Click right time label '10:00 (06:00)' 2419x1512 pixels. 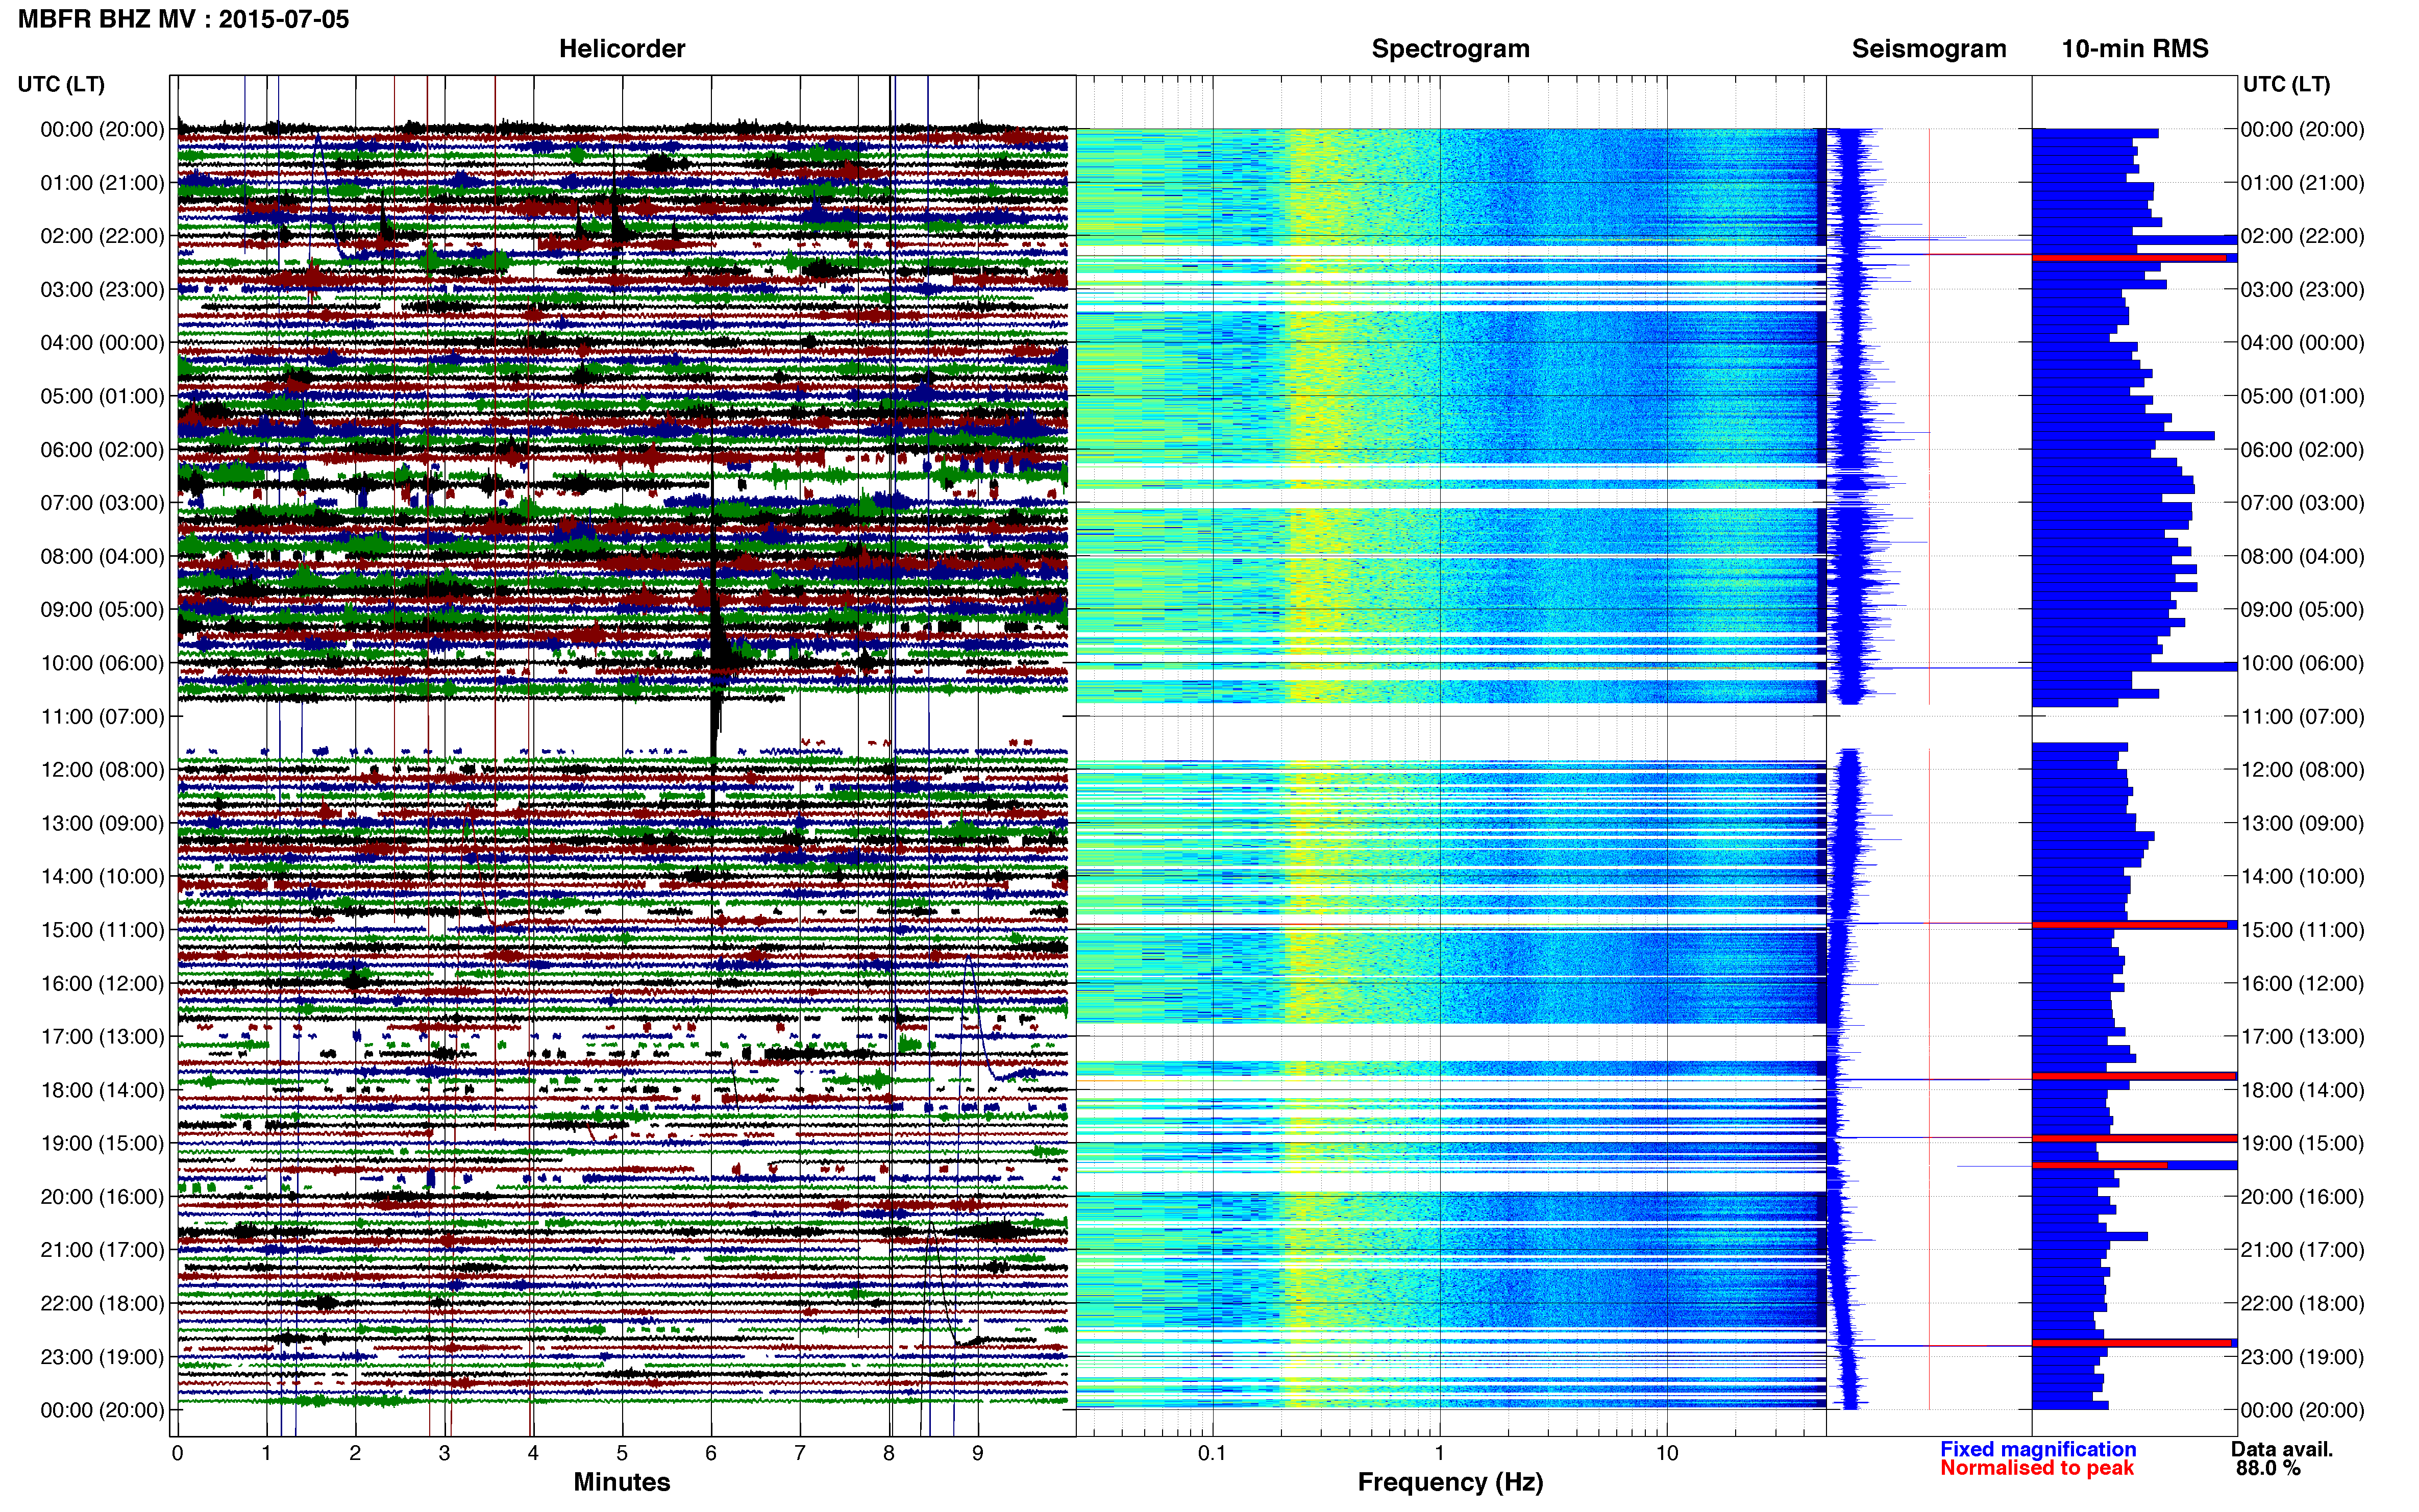click(x=2303, y=663)
